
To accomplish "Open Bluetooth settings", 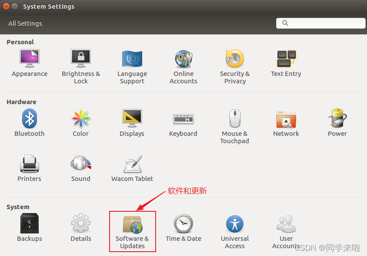I will coord(30,123).
